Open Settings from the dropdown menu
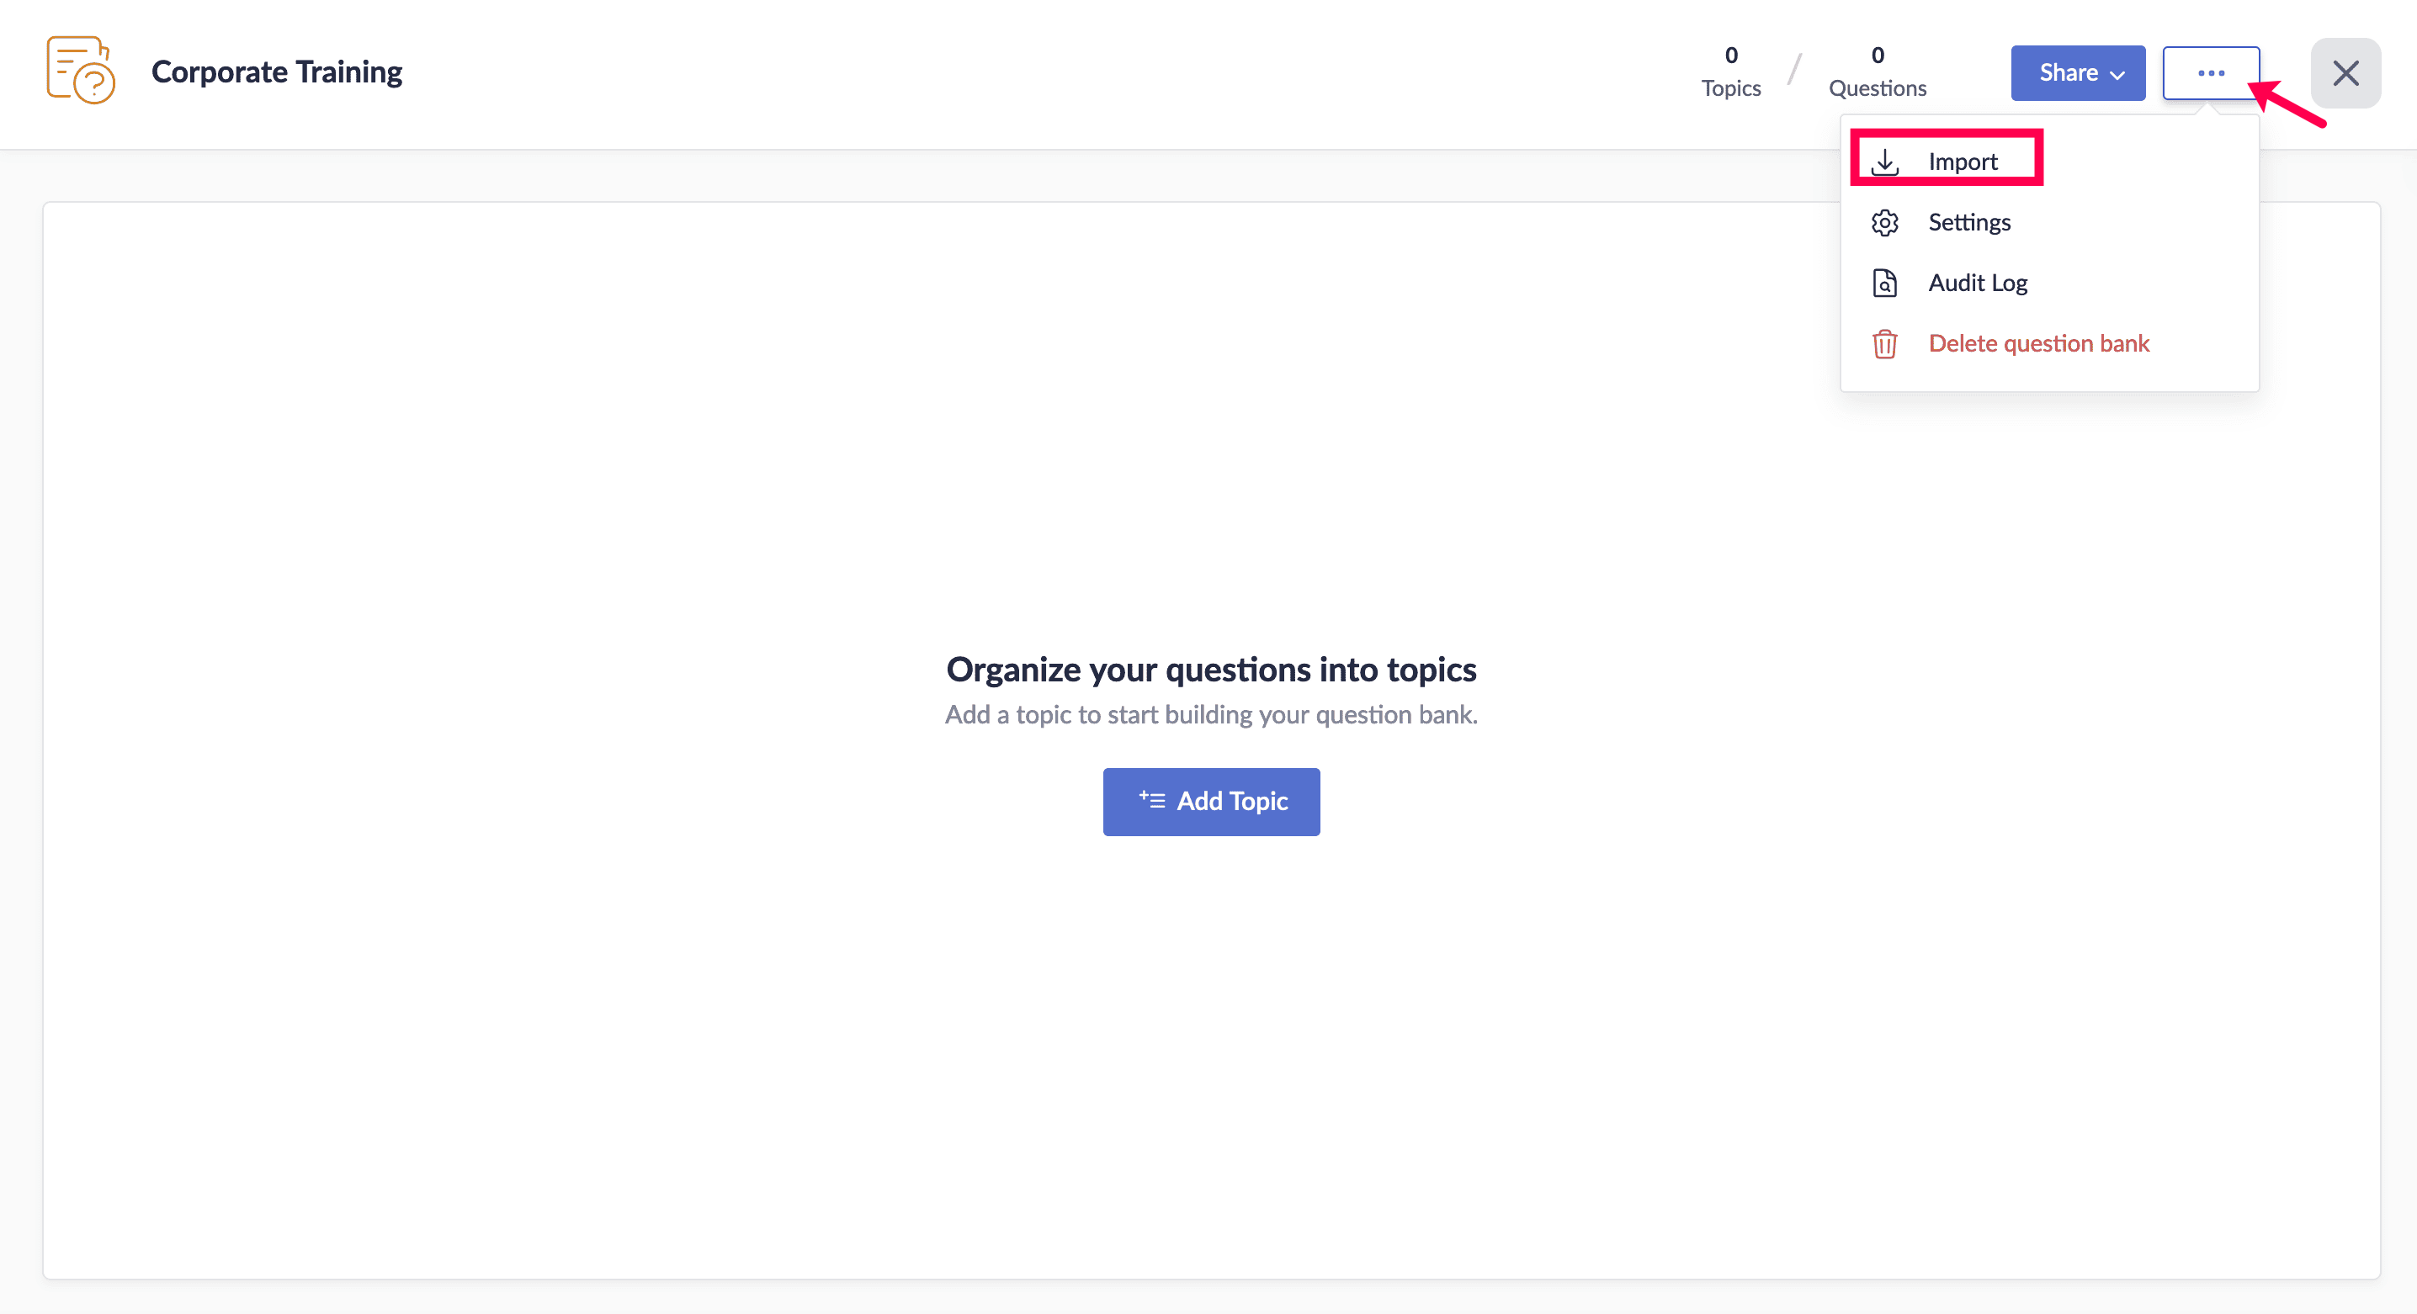Screen dimensions: 2417x1314 [x=1968, y=222]
